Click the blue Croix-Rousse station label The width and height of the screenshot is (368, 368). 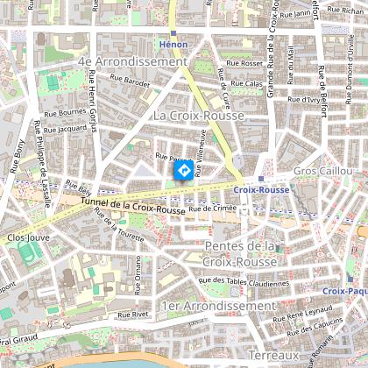pyautogui.click(x=261, y=190)
